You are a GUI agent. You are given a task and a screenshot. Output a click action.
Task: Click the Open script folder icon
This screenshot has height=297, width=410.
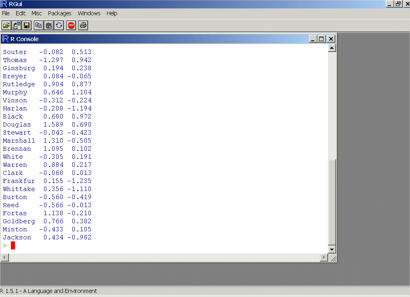pyautogui.click(x=6, y=25)
